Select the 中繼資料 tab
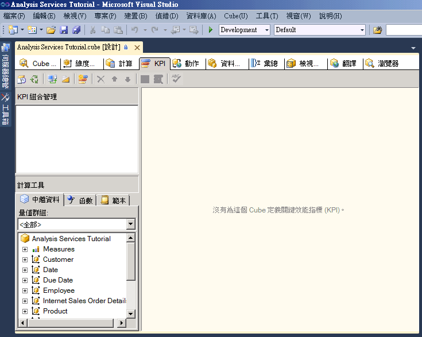Screen dimensions: 422x337 tap(40, 200)
